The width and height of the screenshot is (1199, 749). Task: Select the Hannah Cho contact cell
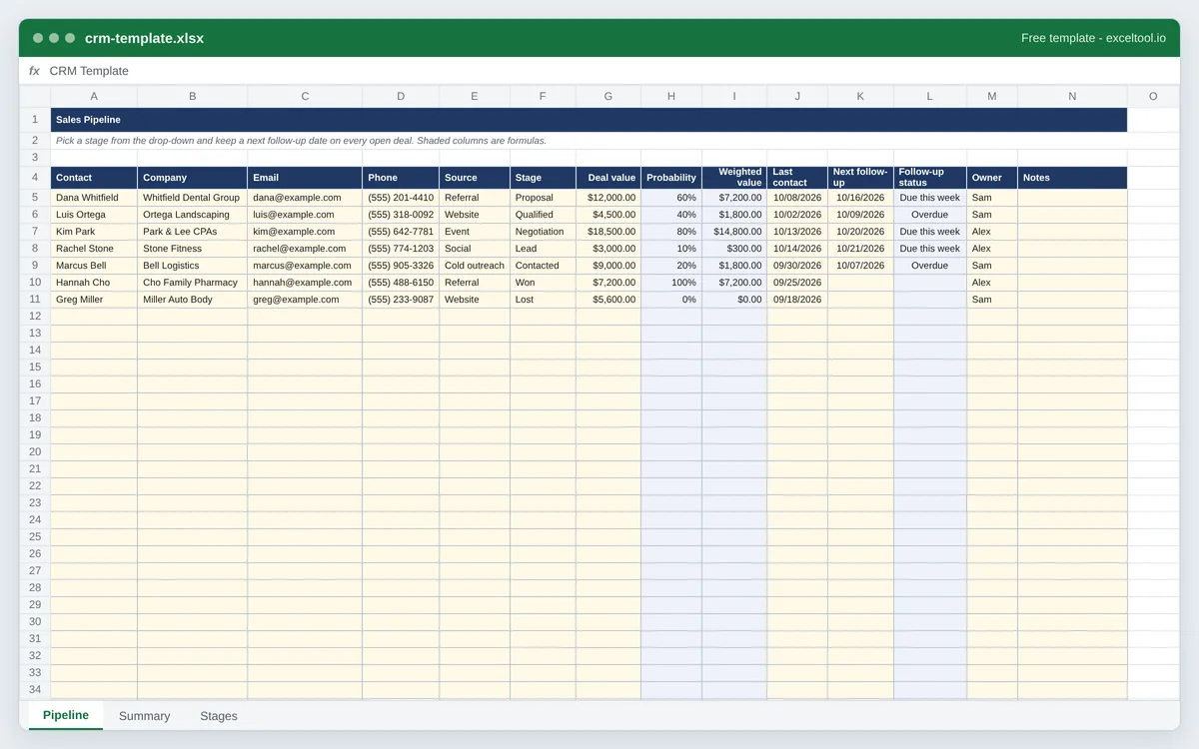pos(94,283)
